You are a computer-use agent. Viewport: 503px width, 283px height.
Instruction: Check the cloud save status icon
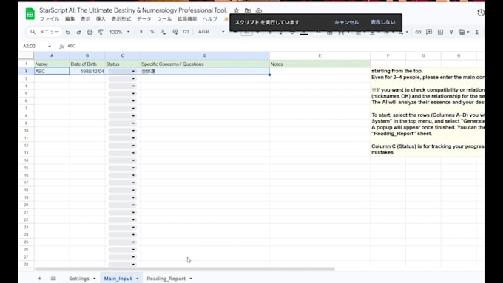(259, 10)
